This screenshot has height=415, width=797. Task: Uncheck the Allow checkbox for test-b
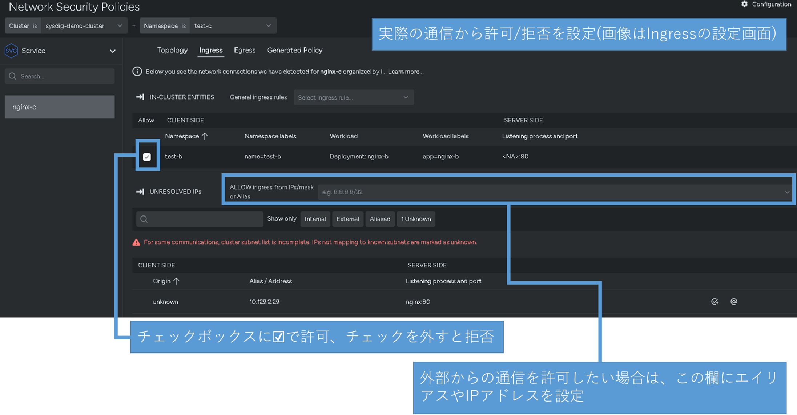[x=147, y=157]
